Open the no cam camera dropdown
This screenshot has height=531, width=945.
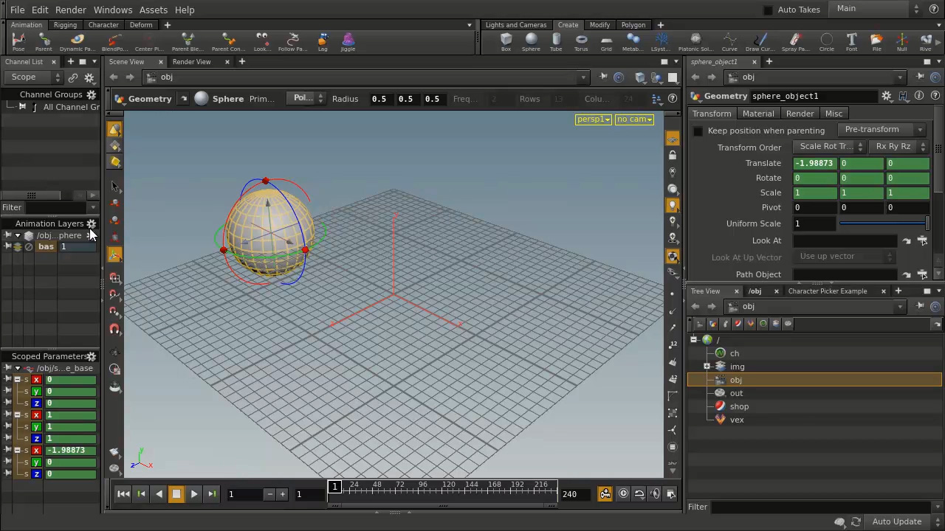click(633, 119)
